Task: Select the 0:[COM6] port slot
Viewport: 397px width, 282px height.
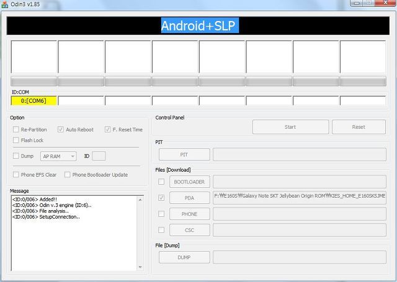Action: tap(33, 100)
